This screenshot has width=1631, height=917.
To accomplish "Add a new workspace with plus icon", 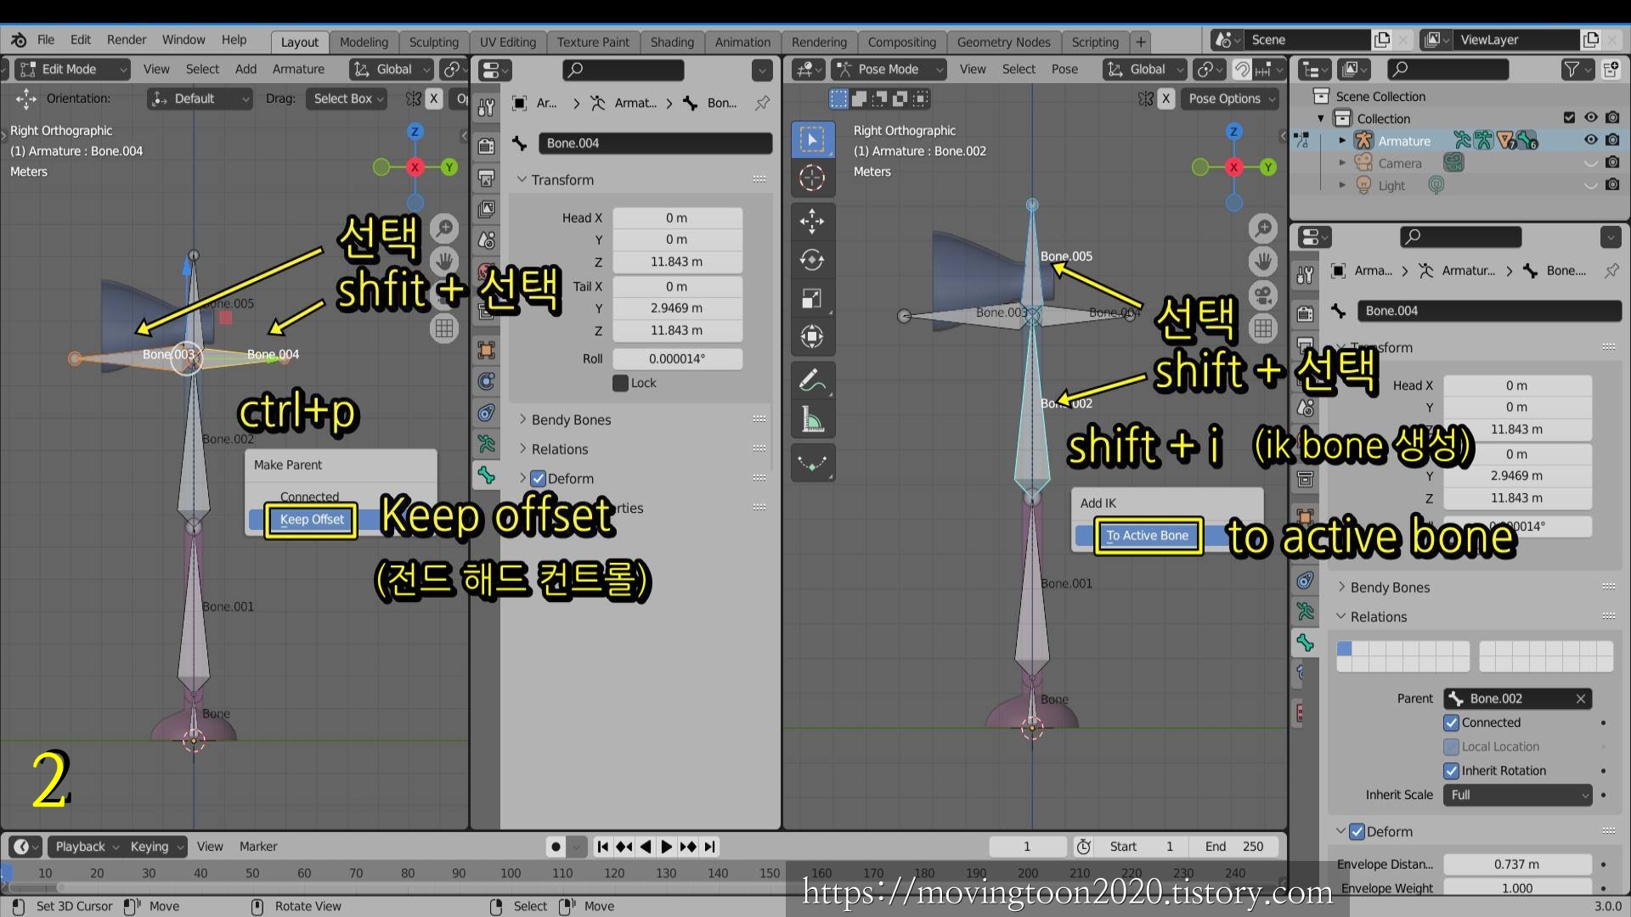I will click(1141, 42).
